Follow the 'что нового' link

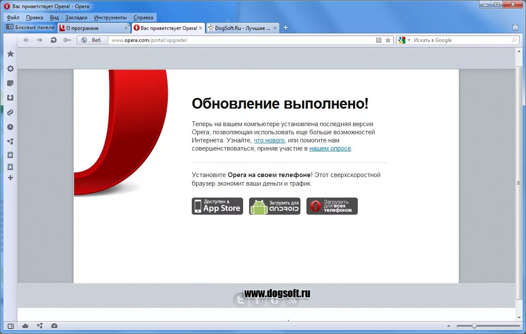269,140
